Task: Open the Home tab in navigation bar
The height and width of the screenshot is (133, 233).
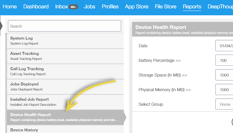Action: [x=10, y=7]
